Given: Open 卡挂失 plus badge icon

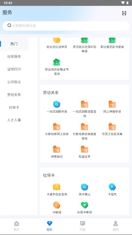Looking at the screenshot, I should 112,187.
